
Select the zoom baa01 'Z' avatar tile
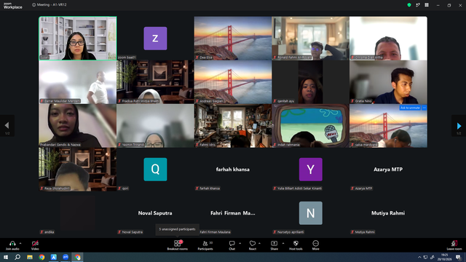155,39
